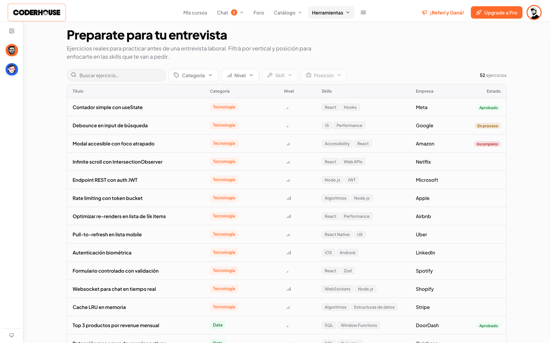The height and width of the screenshot is (343, 550).
Task: Click the Coderhouse logo
Action: 37,13
